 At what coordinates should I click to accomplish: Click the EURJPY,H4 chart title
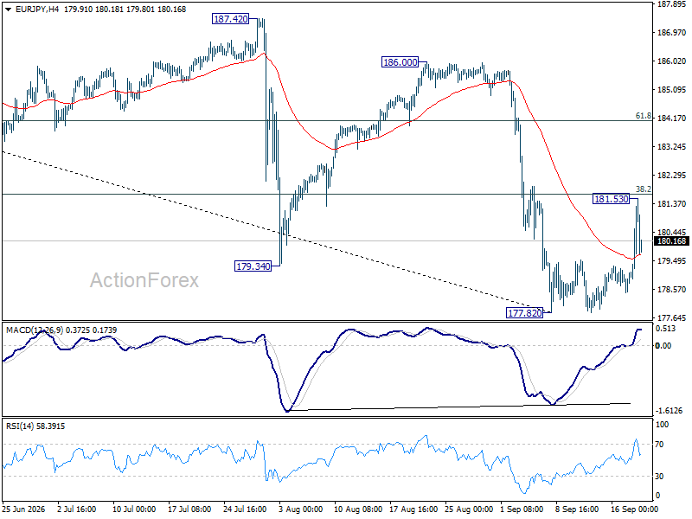pos(37,10)
